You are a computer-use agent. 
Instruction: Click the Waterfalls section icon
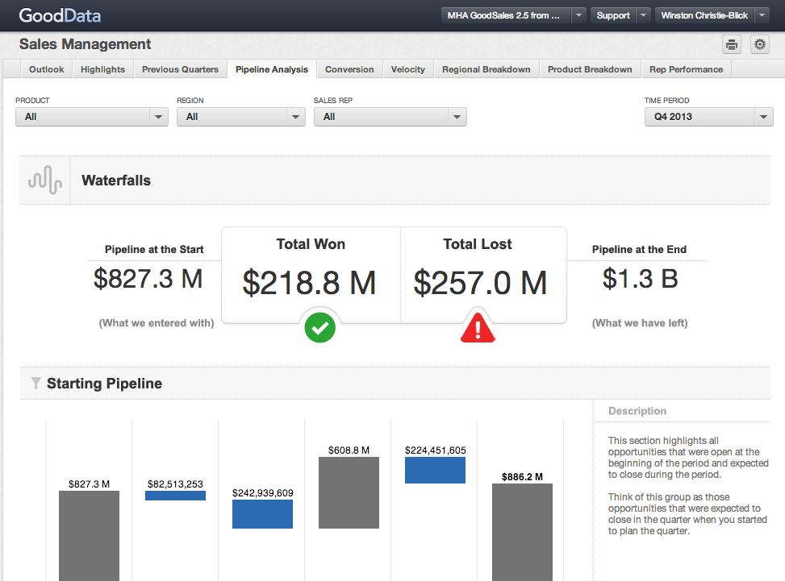[44, 180]
